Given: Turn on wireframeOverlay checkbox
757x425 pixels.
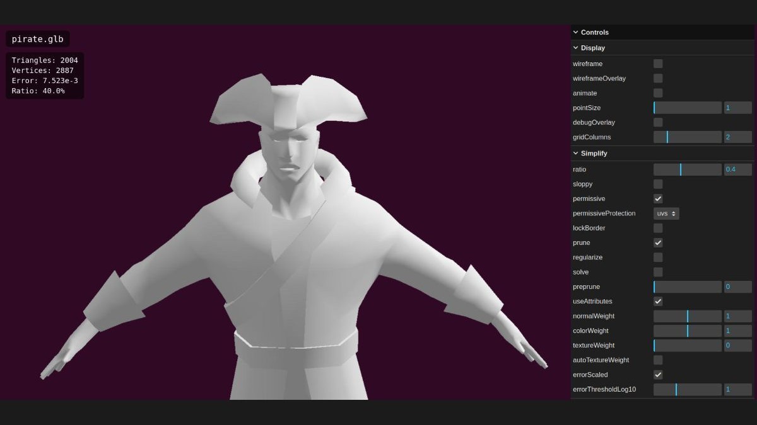Looking at the screenshot, I should pos(658,79).
